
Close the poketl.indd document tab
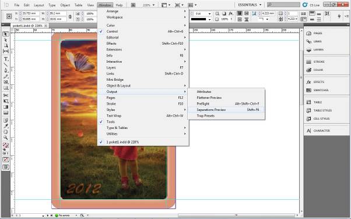point(45,26)
